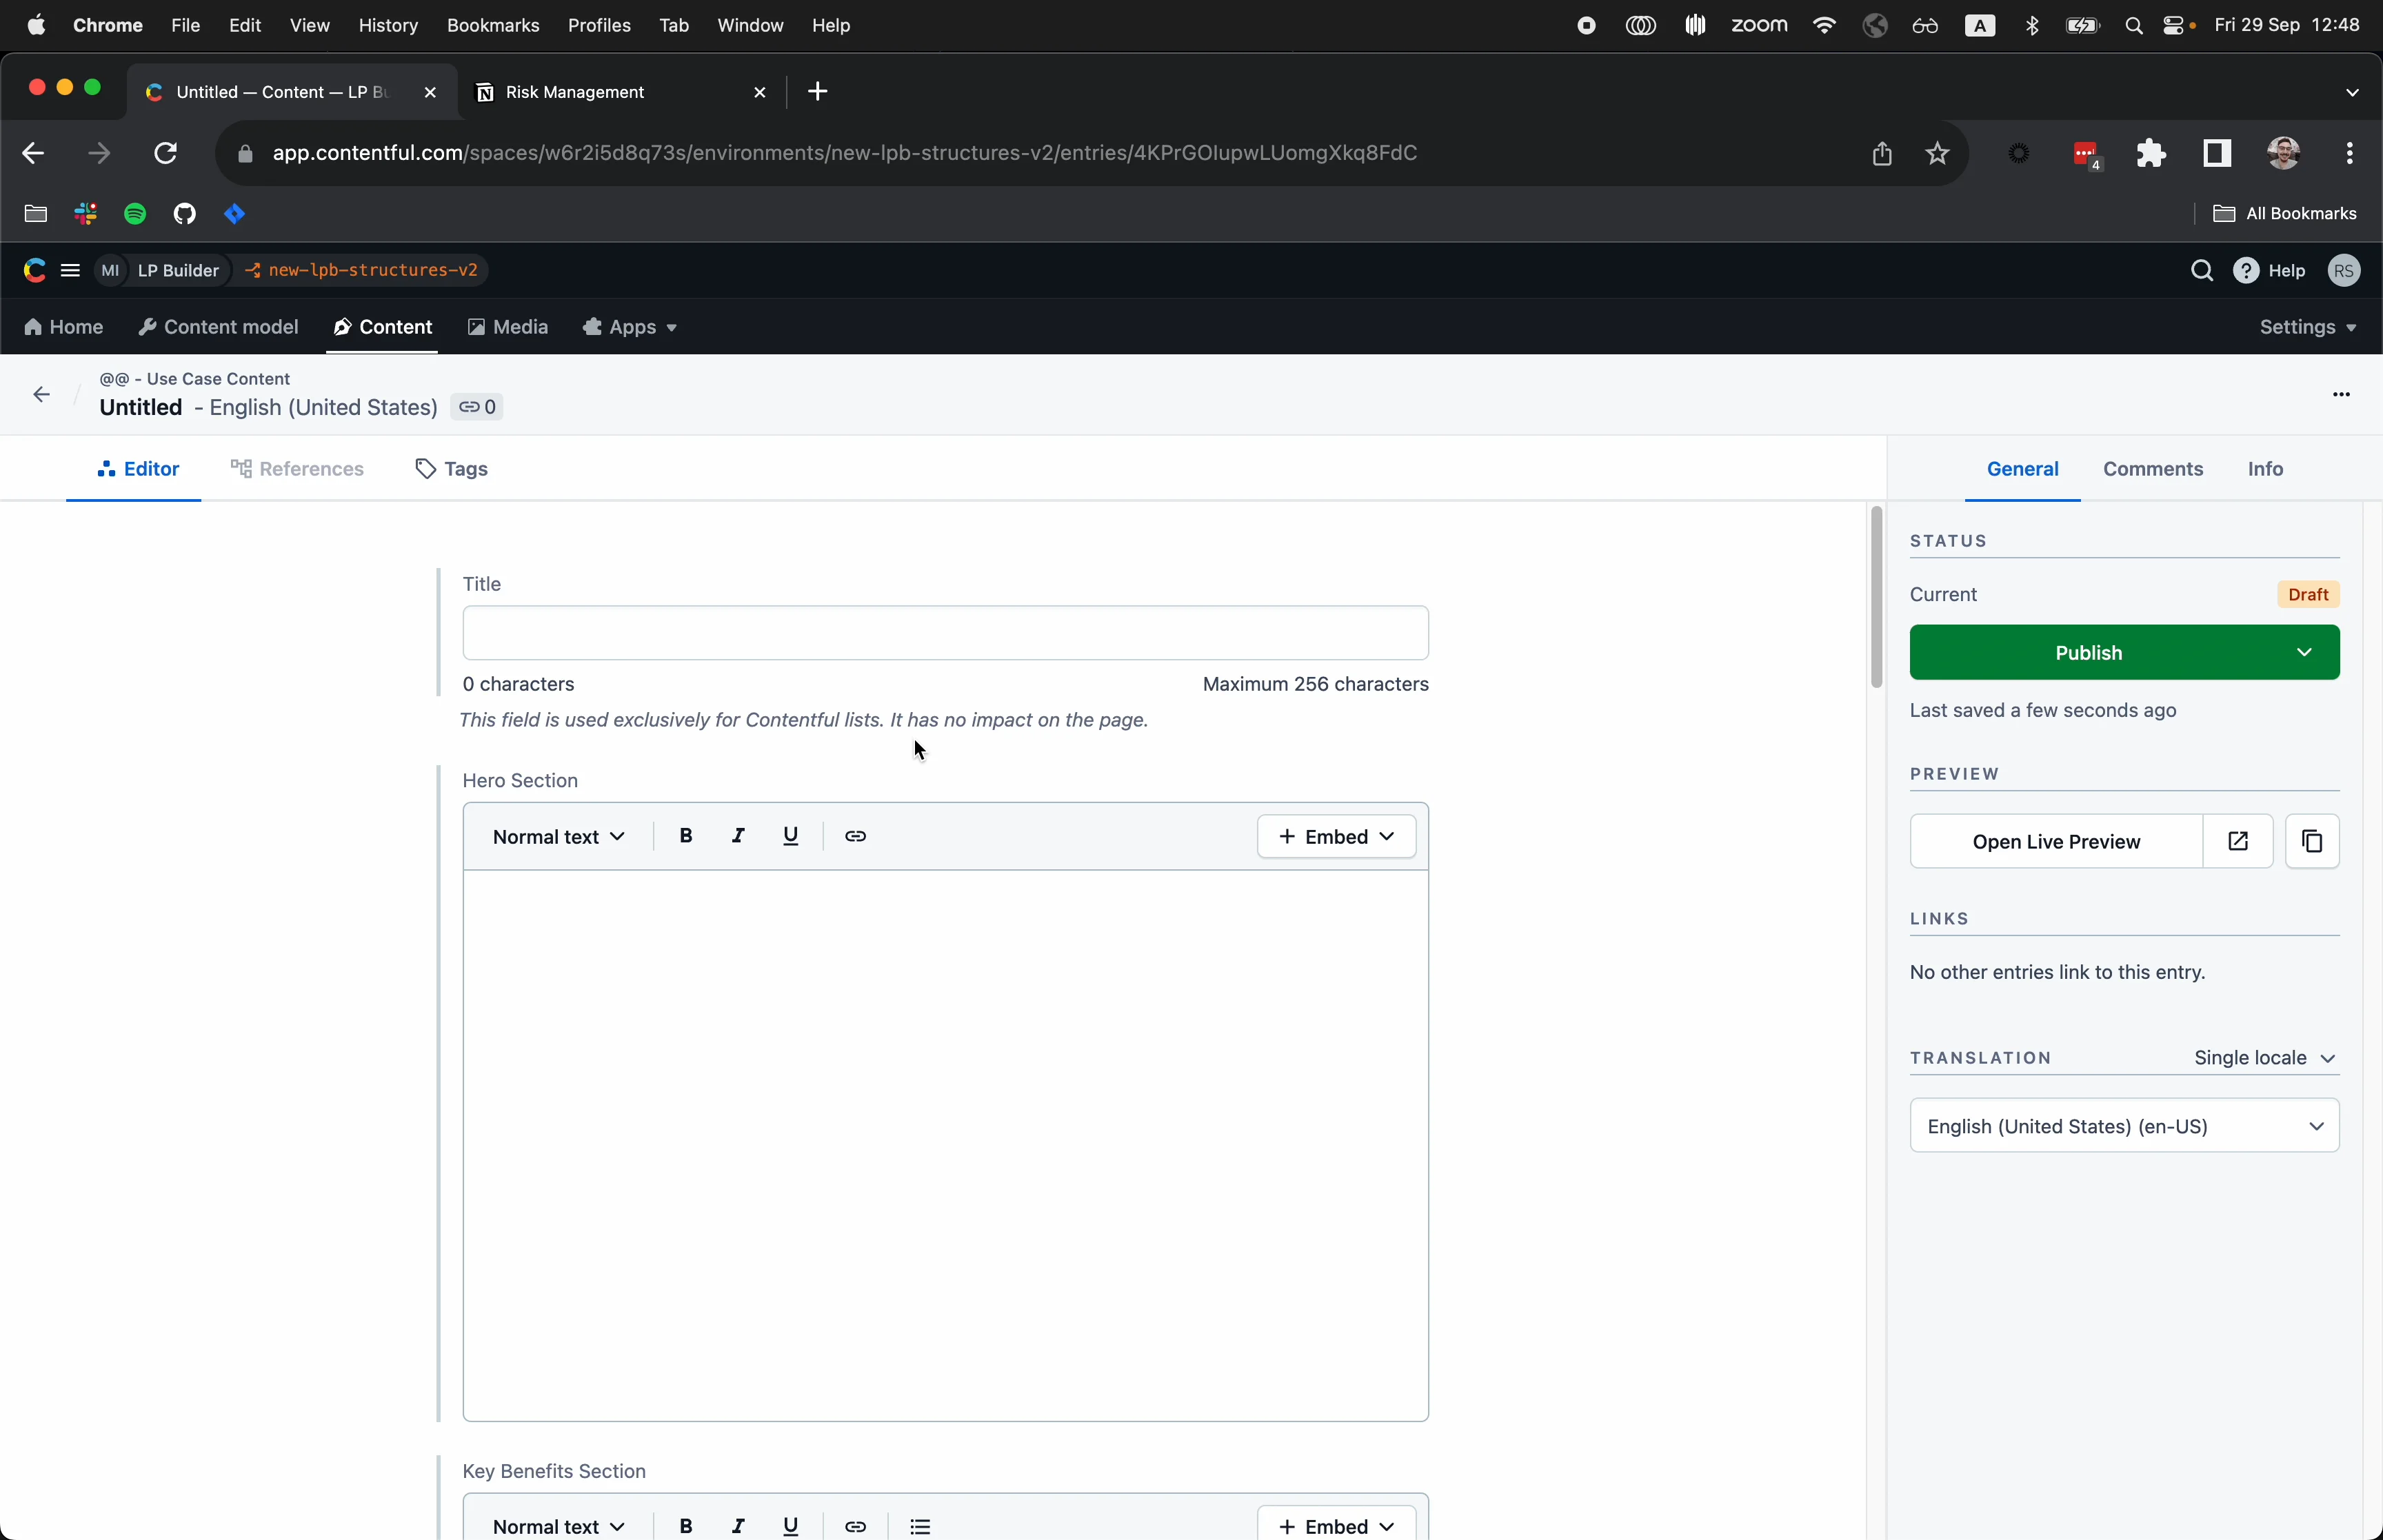Open Zoom menu bar item

click(x=1758, y=25)
